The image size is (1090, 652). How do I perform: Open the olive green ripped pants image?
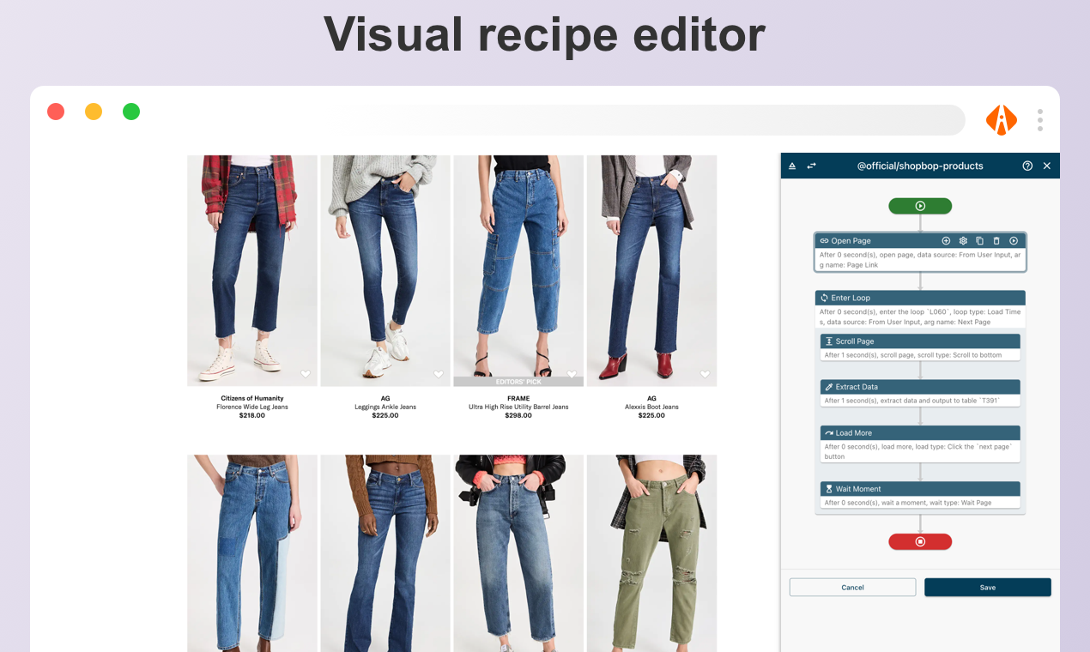[x=651, y=553]
